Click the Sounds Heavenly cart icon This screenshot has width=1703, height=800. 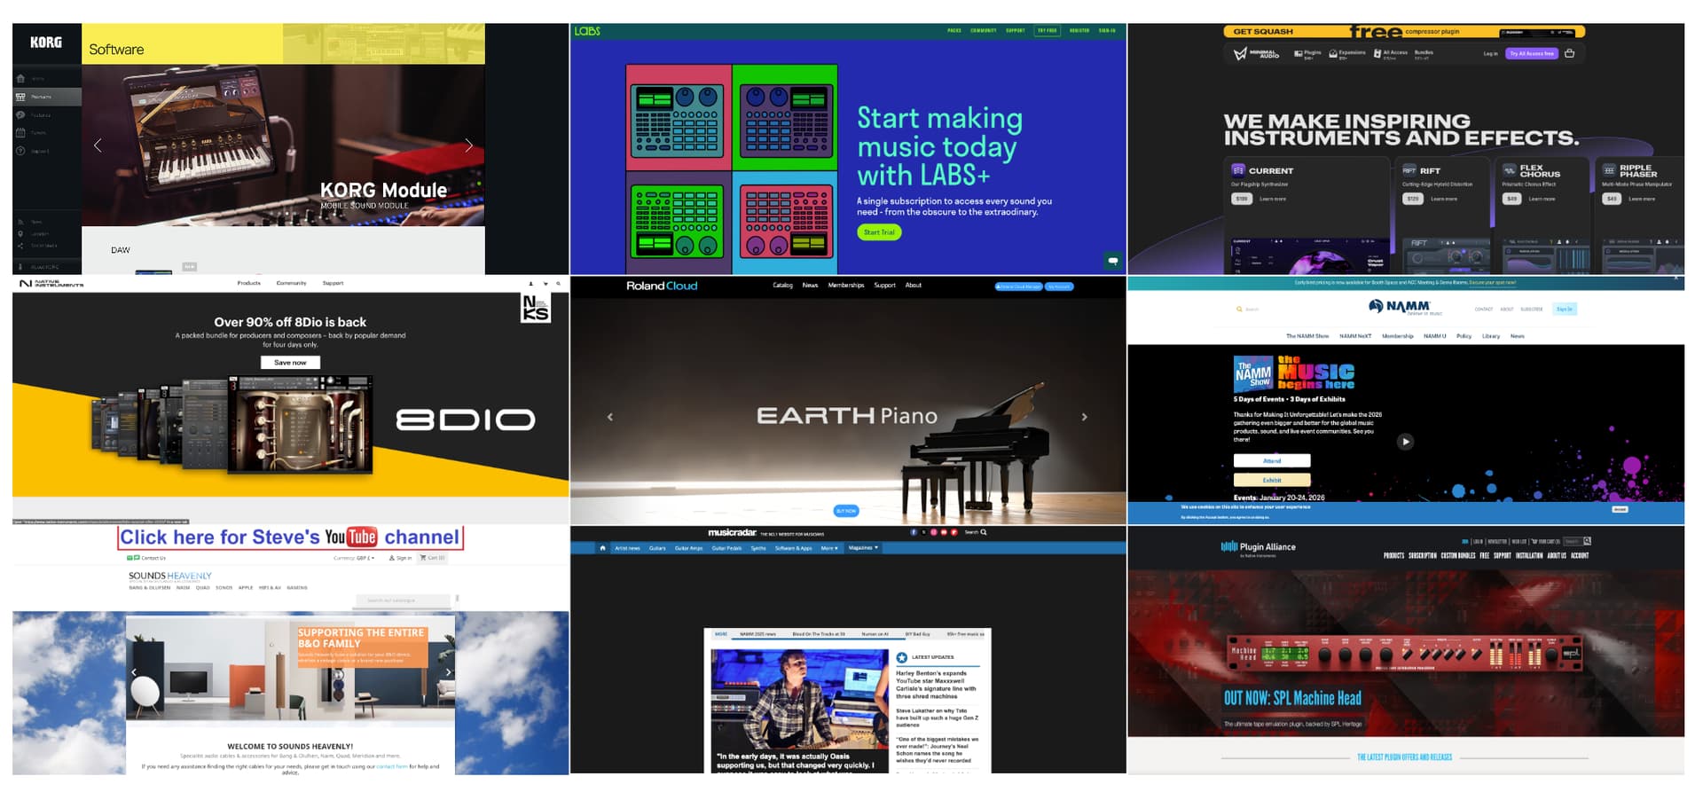(x=423, y=558)
